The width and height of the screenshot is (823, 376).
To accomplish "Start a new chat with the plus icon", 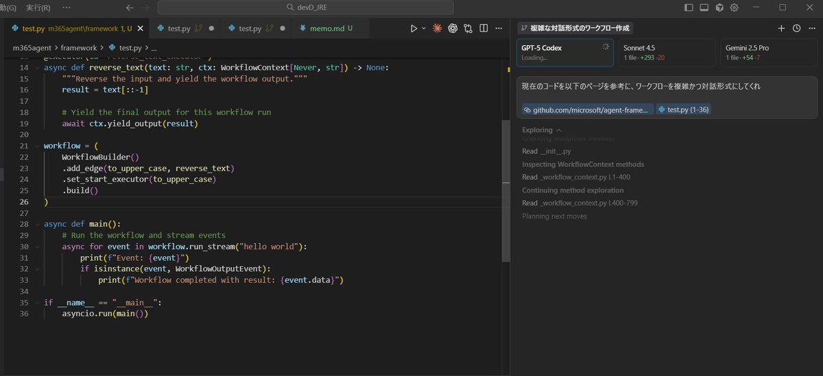I will 781,28.
